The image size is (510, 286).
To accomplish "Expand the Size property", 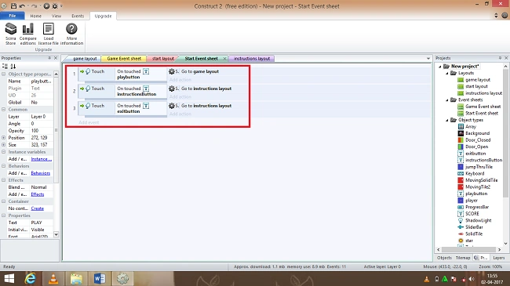I will tap(4, 145).
